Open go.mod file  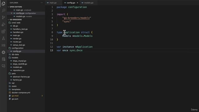point(15,96)
